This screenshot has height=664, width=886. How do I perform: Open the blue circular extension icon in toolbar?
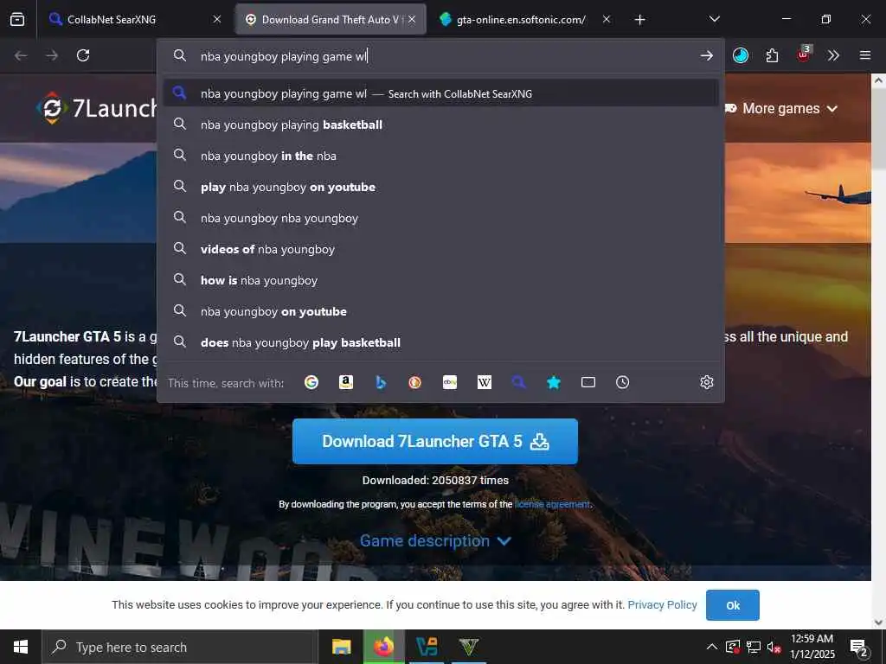[741, 55]
